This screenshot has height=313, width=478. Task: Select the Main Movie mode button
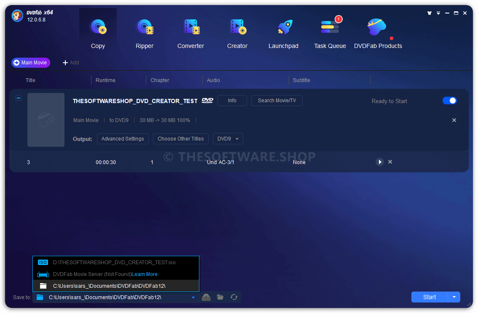coord(30,63)
